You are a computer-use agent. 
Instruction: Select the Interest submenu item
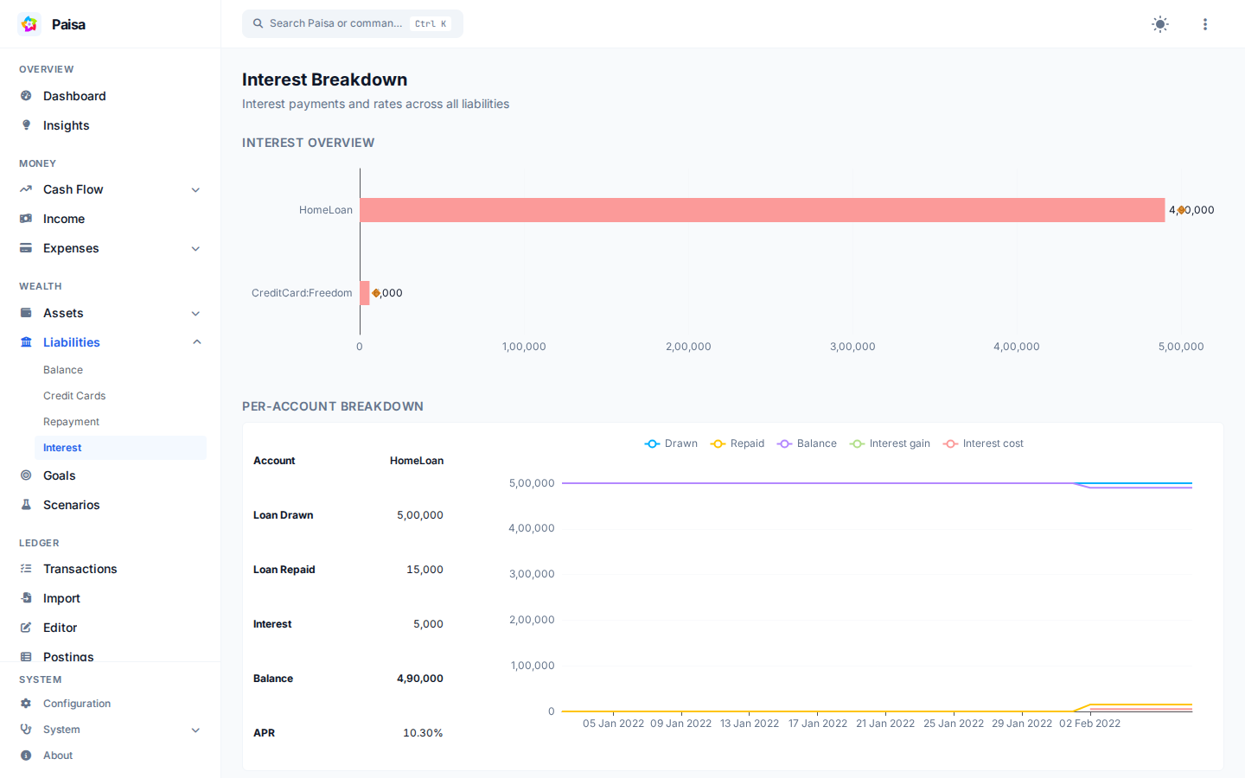pyautogui.click(x=120, y=448)
